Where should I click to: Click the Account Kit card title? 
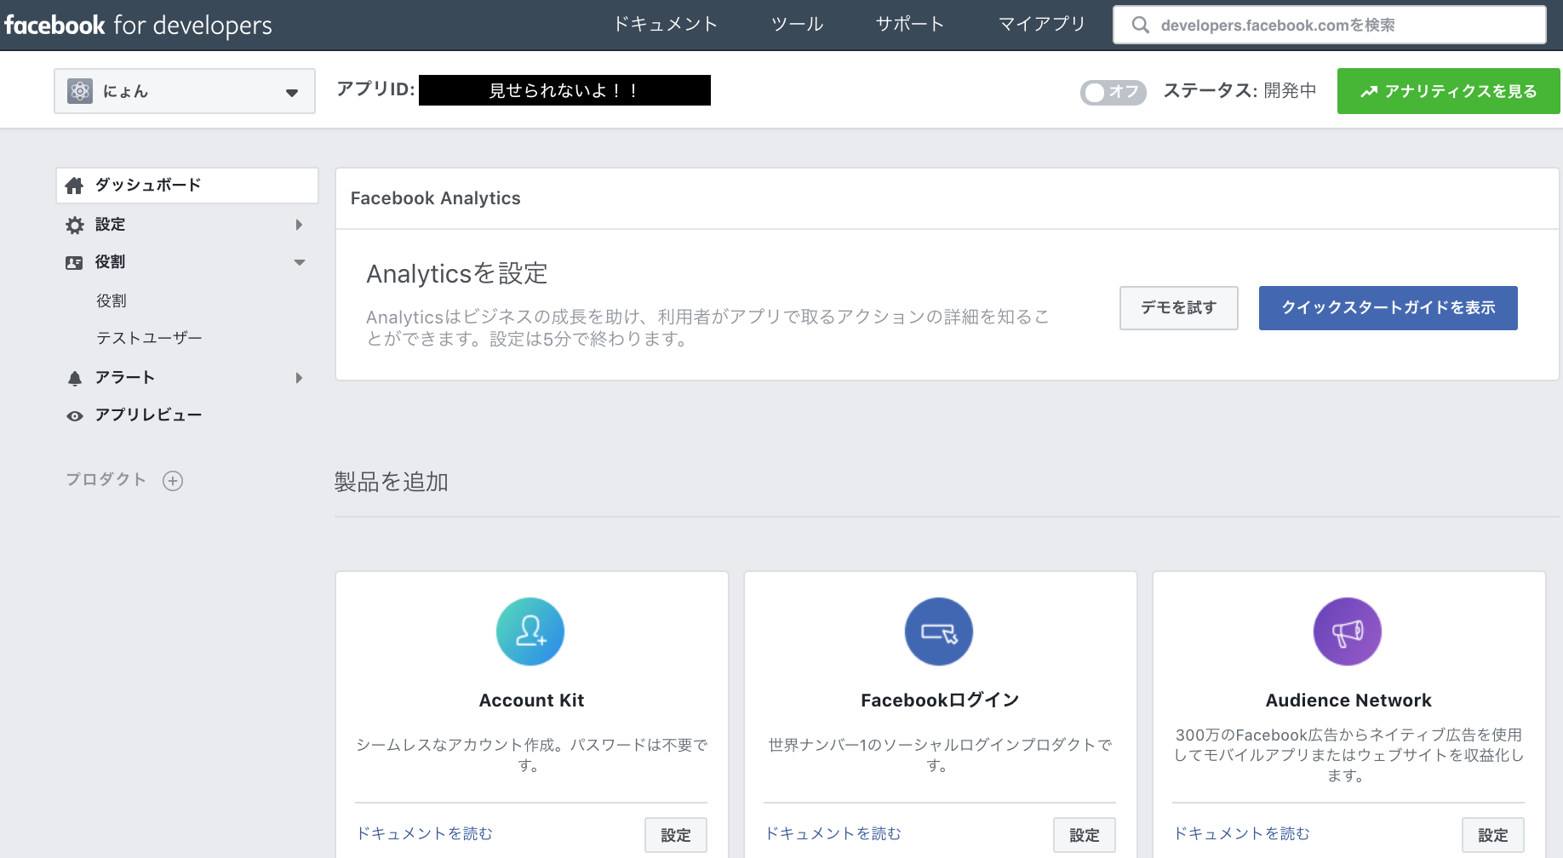(531, 701)
